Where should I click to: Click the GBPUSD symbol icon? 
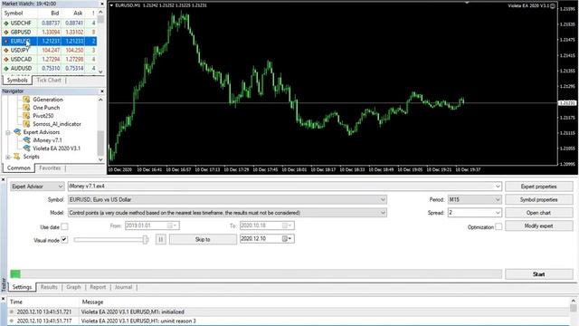[6, 33]
